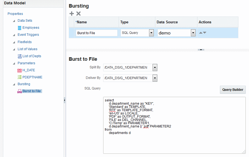This screenshot has height=157, width=249.
Task: Select Parameters in the tree
Action: [26, 63]
